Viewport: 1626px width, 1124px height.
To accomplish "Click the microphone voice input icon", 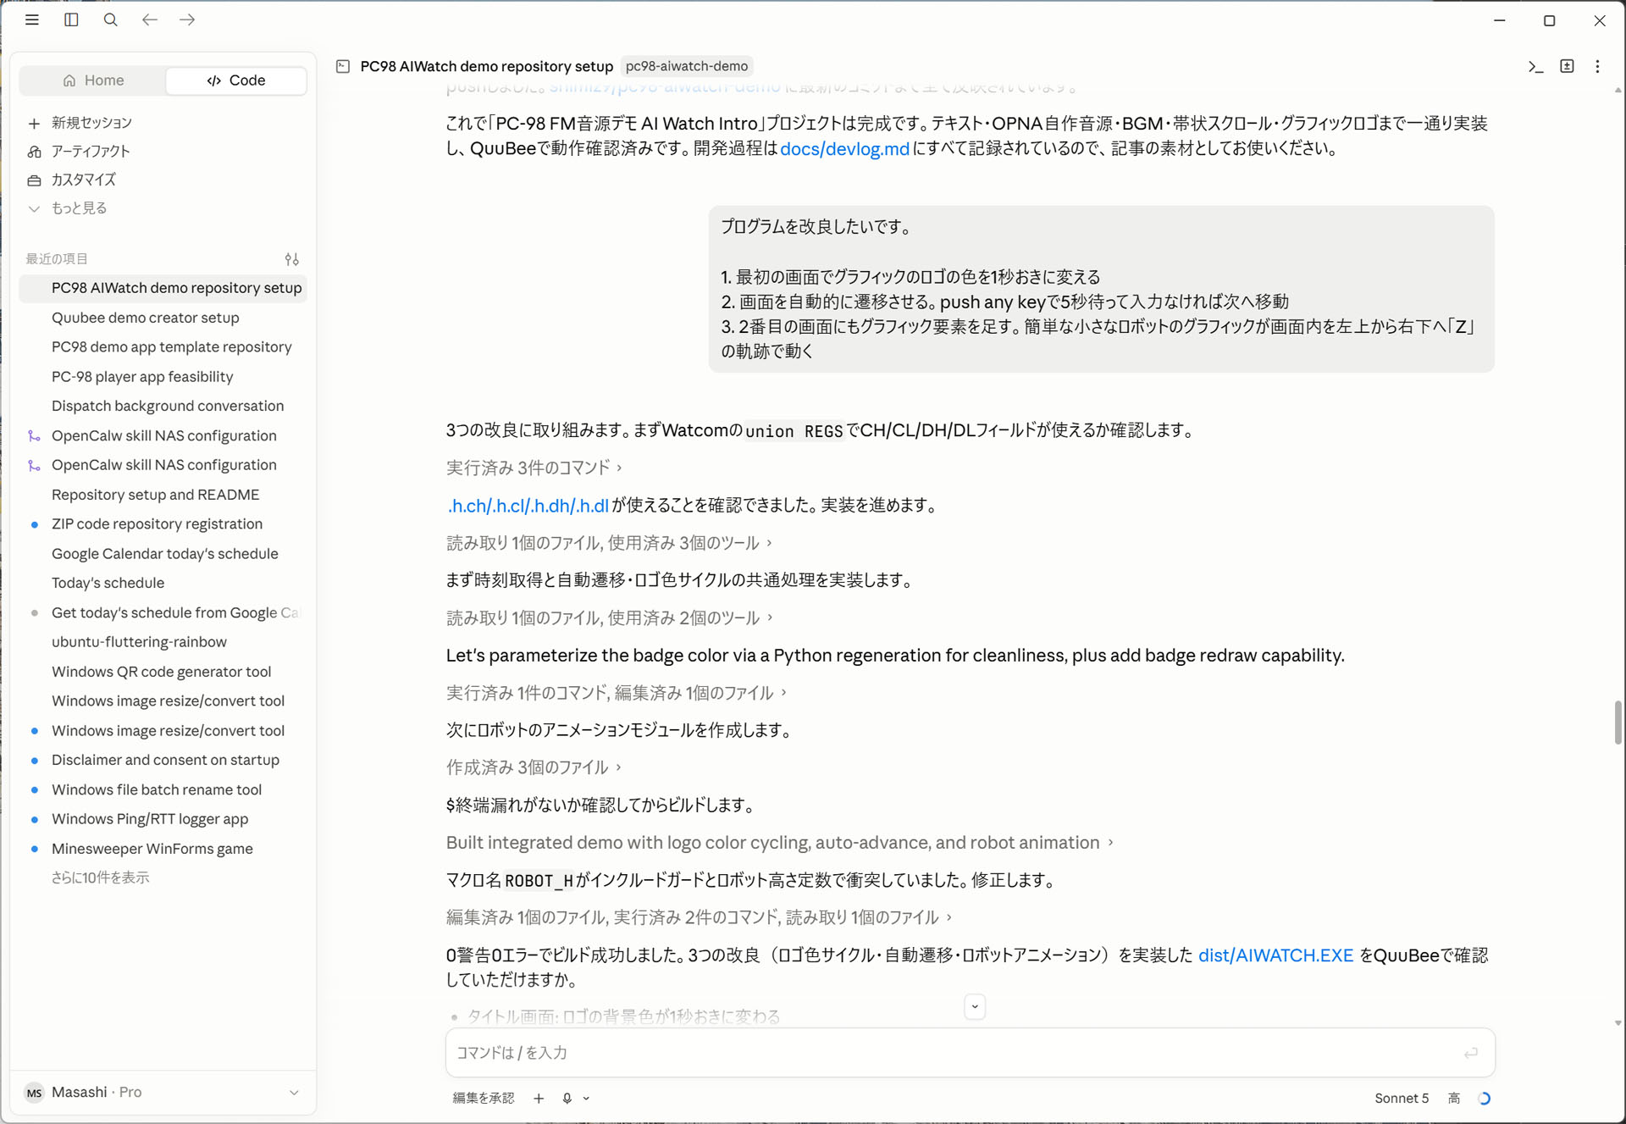I will (x=567, y=1098).
